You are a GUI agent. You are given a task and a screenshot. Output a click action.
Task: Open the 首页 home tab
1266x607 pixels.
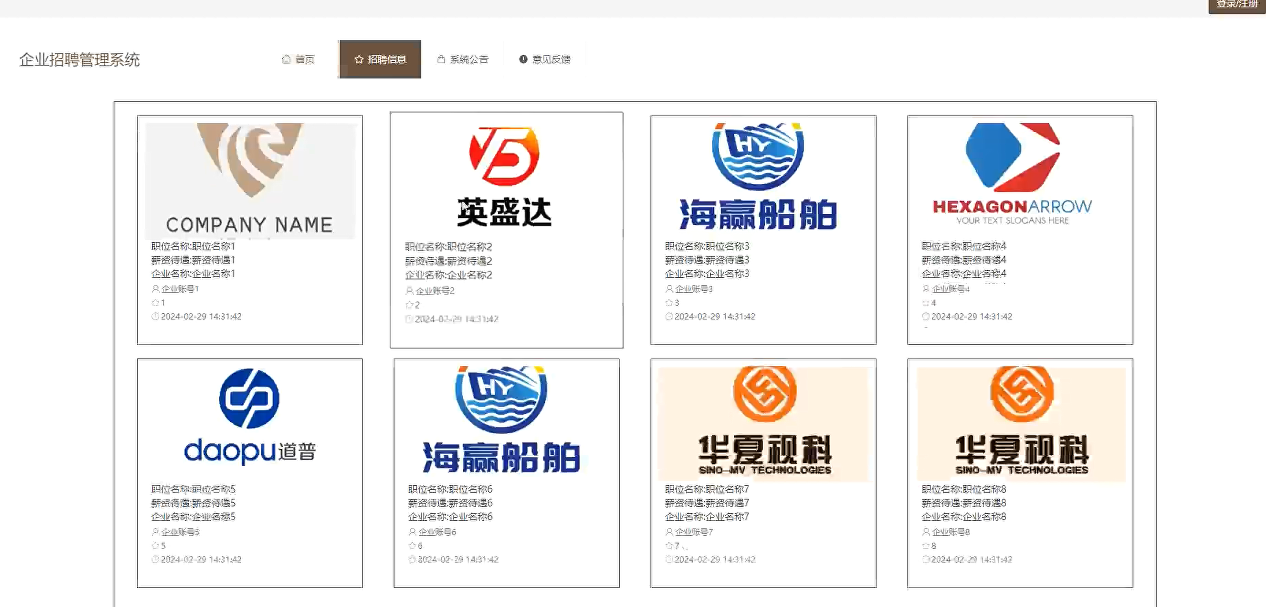(x=298, y=59)
